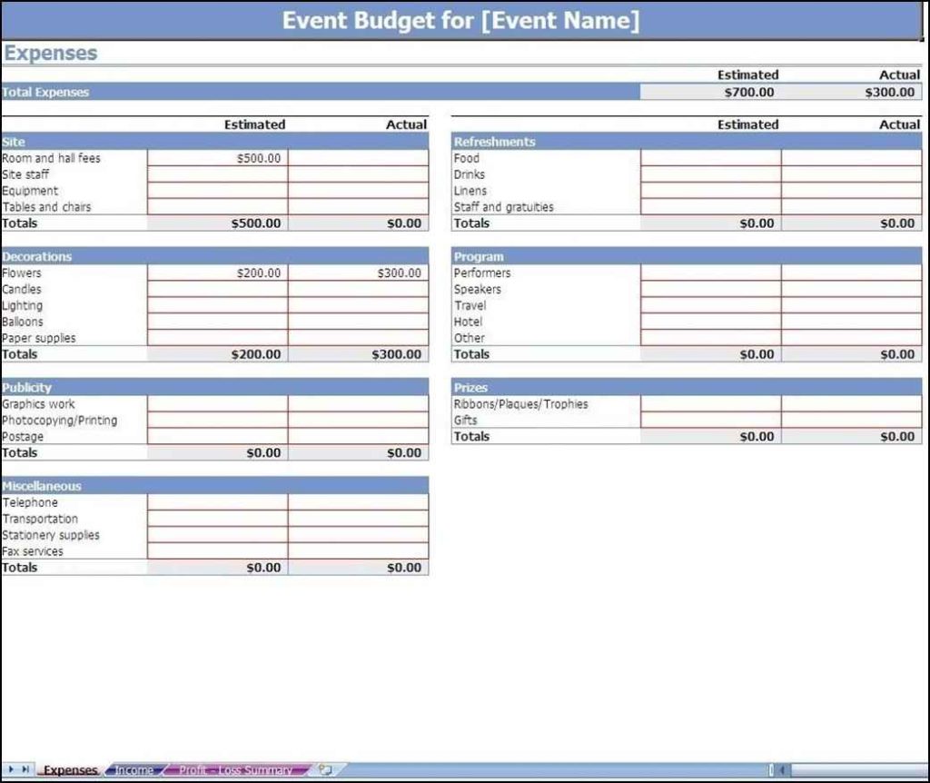This screenshot has width=930, height=783.
Task: Click the Flowers estimated $200.00 cell
Action: point(218,273)
